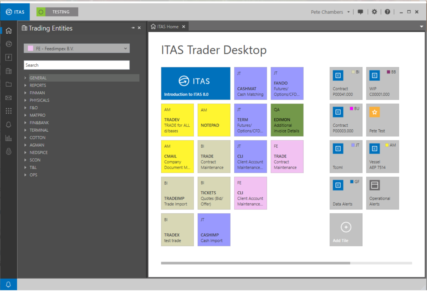Expand the COTTON tree node

click(x=25, y=137)
